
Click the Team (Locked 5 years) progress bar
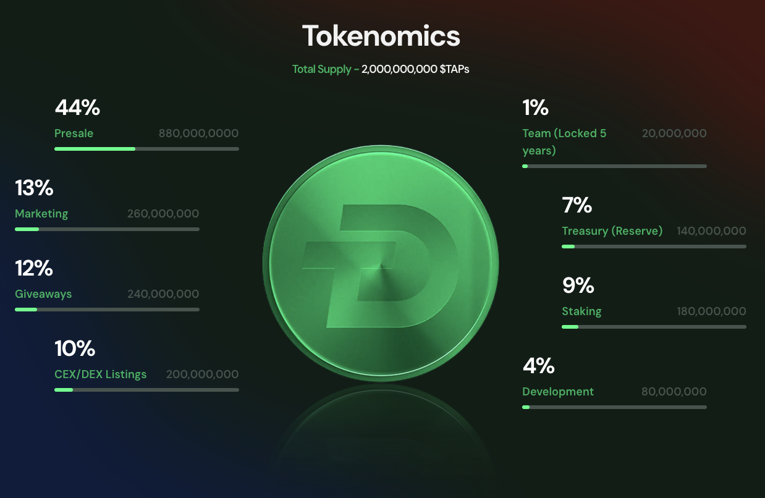click(614, 166)
